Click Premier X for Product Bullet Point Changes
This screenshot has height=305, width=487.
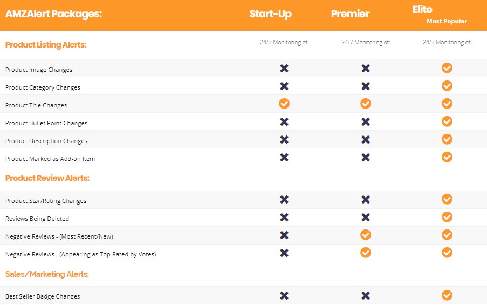tap(366, 122)
